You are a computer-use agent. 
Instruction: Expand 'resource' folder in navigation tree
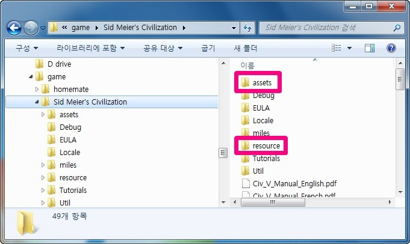pos(43,177)
